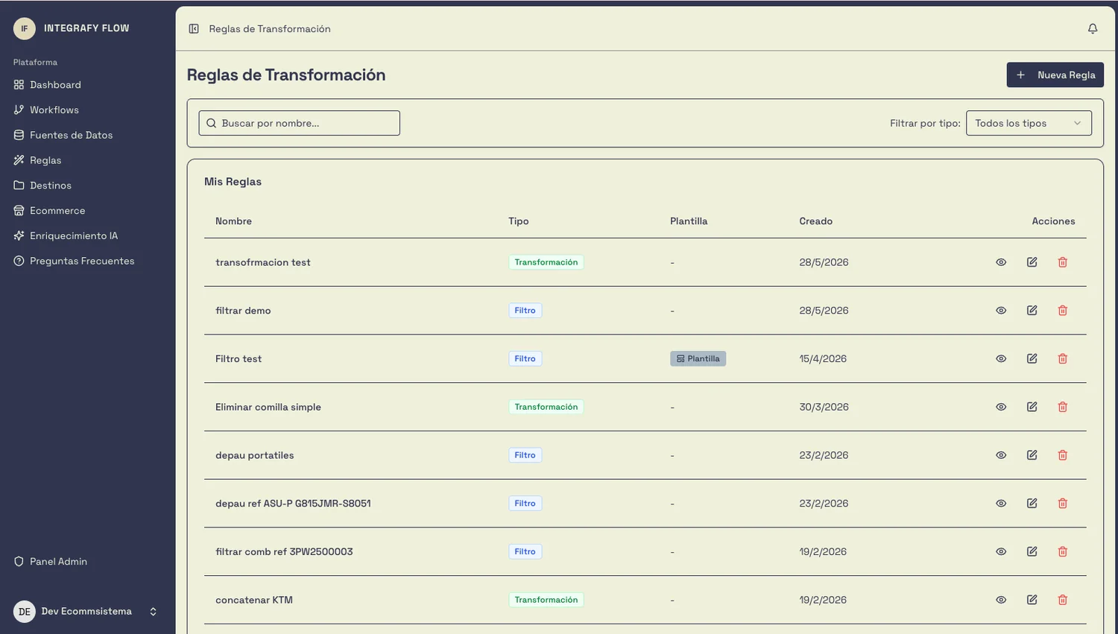Edit the 'Eliminar comilla simple' rule
The image size is (1118, 634).
tap(1032, 407)
